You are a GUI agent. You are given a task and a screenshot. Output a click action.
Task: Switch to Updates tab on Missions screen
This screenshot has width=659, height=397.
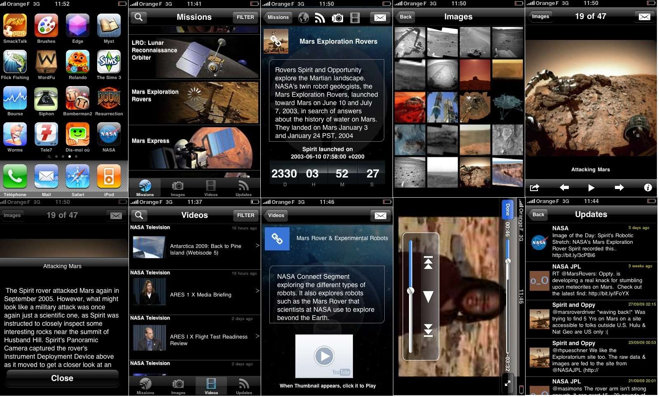(x=243, y=188)
